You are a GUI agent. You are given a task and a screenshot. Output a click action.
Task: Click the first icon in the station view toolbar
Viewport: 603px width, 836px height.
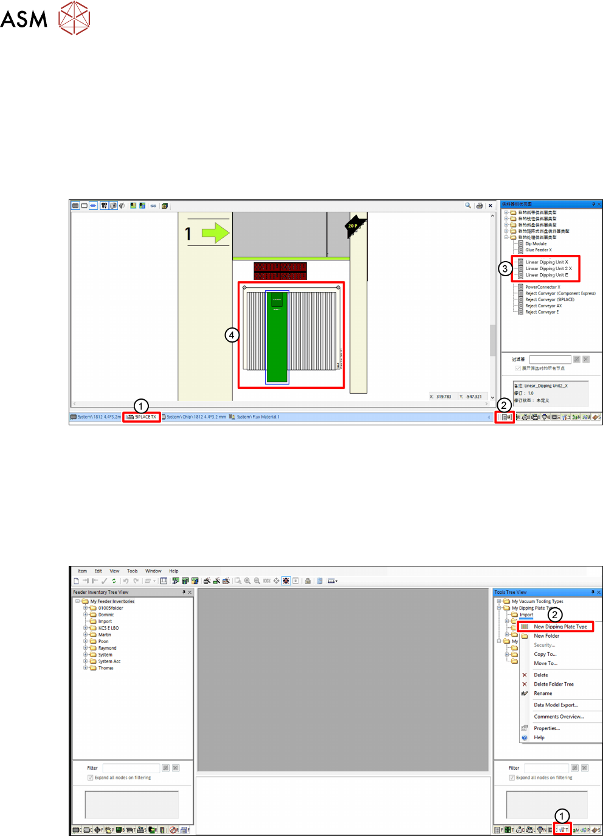(x=75, y=206)
